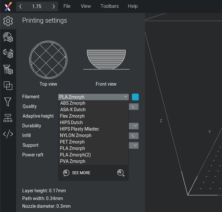Click the Front view preview thumbnail
The width and height of the screenshot is (222, 212).
(106, 59)
